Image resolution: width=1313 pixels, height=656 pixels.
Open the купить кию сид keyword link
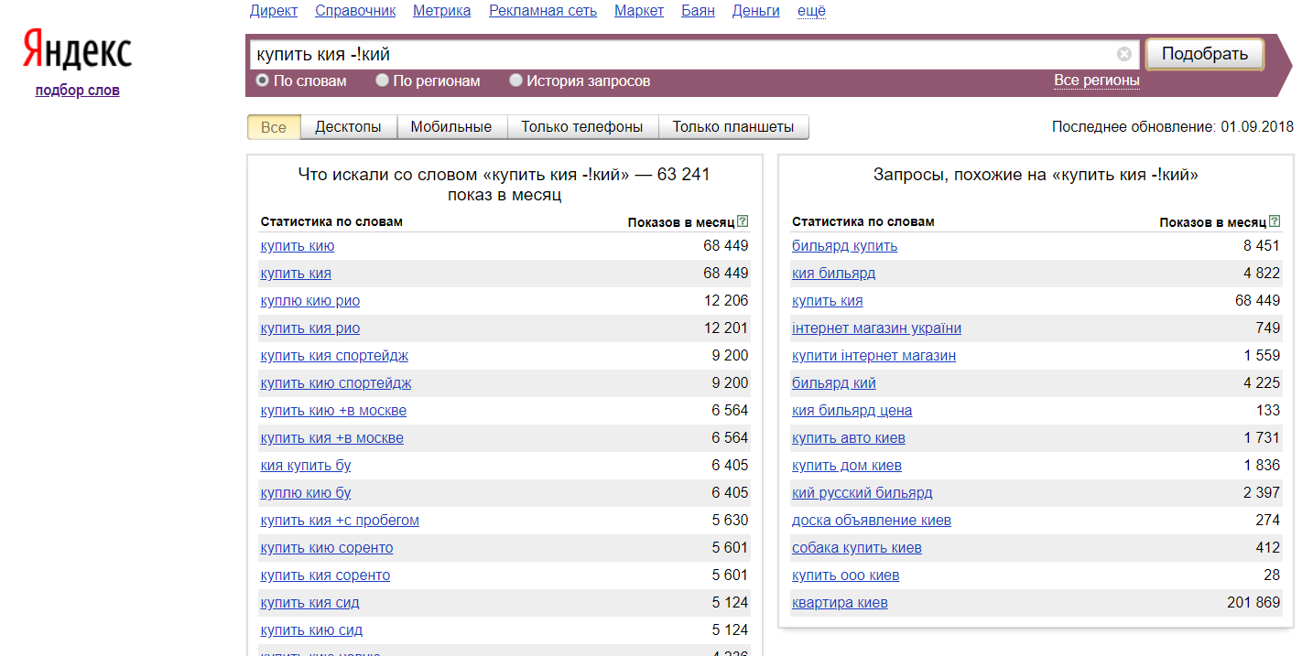tap(311, 630)
